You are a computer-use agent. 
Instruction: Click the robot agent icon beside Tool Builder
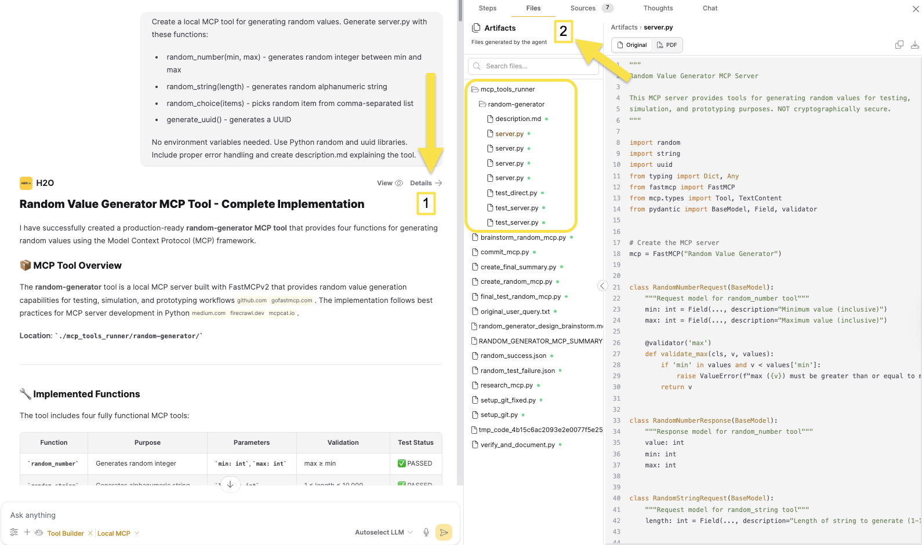[39, 533]
